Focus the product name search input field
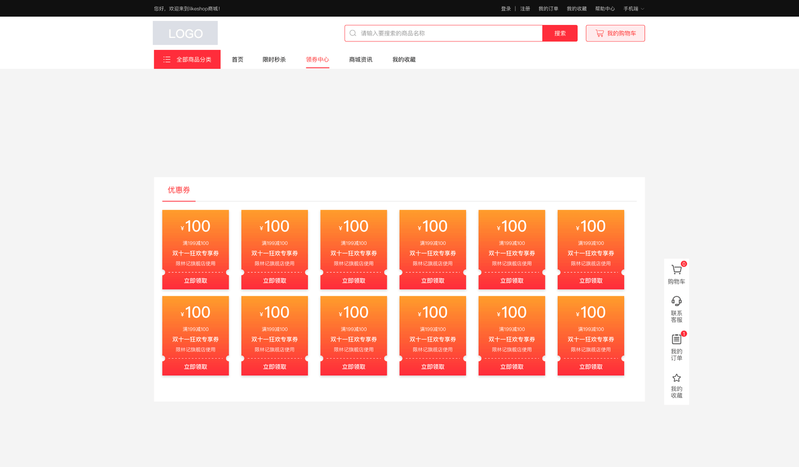The width and height of the screenshot is (799, 467). [449, 33]
